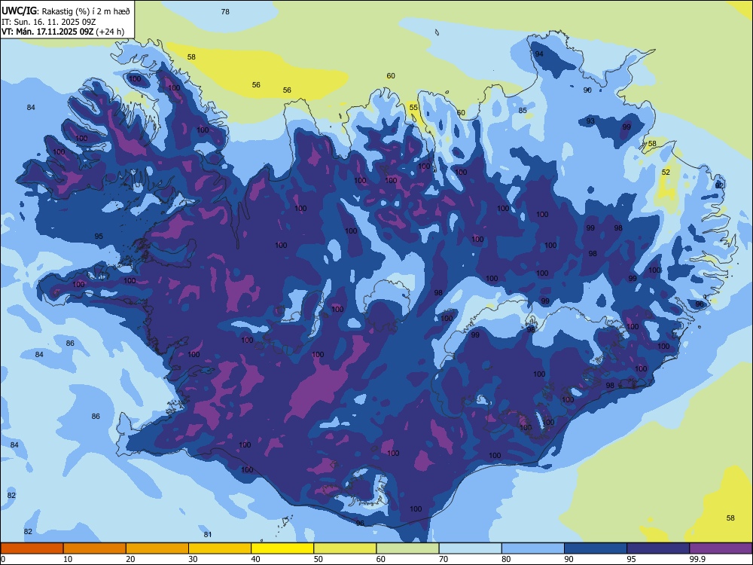Click the 55 humidity value on the map
The image size is (753, 565).
(x=413, y=108)
